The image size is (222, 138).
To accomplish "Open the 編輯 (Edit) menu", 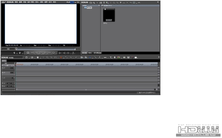I will (21, 2).
